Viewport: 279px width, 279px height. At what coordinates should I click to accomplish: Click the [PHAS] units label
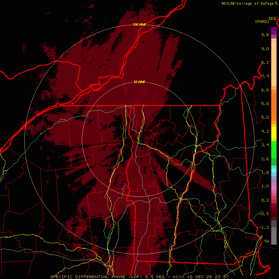[x=262, y=21]
